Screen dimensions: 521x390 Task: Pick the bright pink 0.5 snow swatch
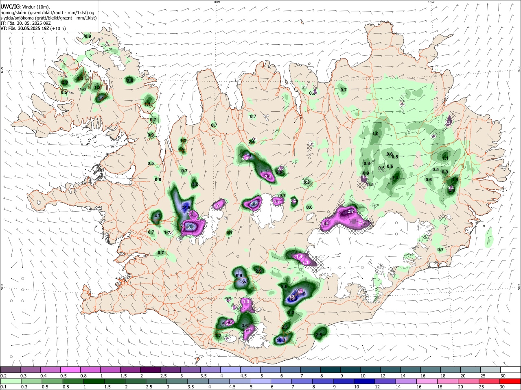[70, 370]
